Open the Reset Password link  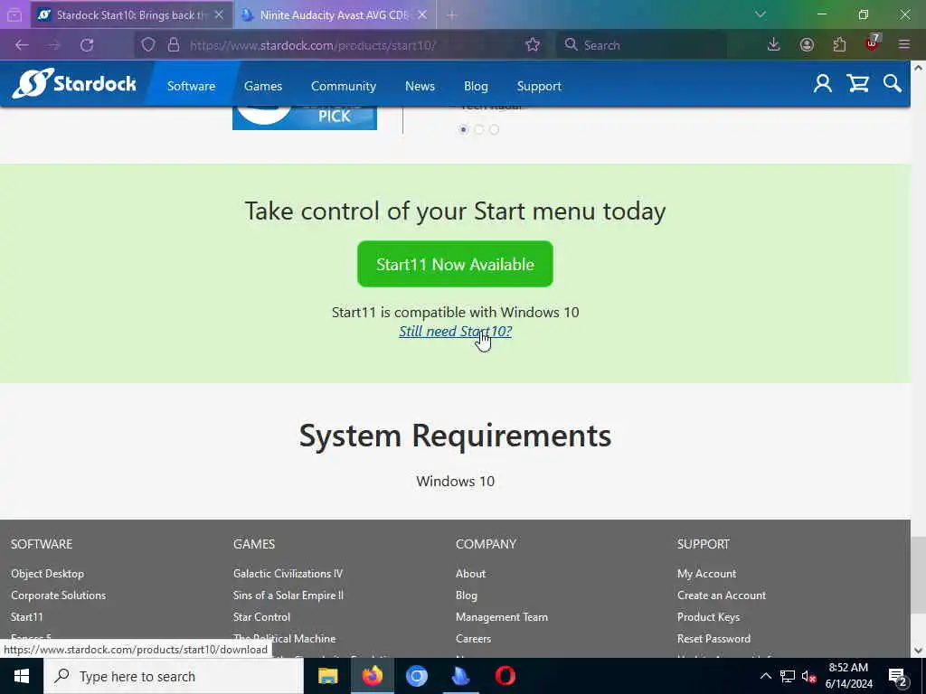[714, 639]
